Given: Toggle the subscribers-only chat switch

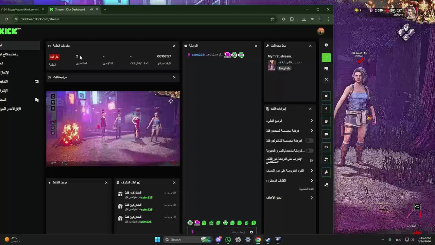Looking at the screenshot, I should [x=309, y=141].
